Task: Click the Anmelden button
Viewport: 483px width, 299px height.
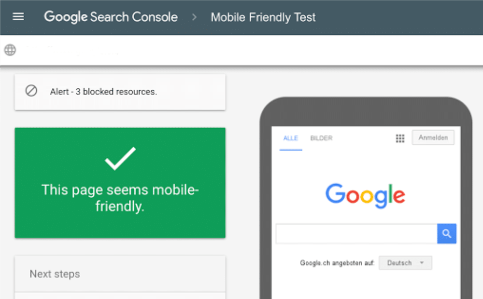Action: click(432, 137)
